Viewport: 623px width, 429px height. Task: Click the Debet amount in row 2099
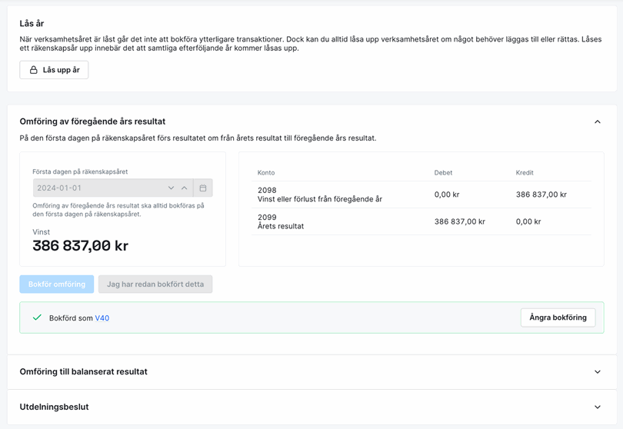[x=459, y=221]
